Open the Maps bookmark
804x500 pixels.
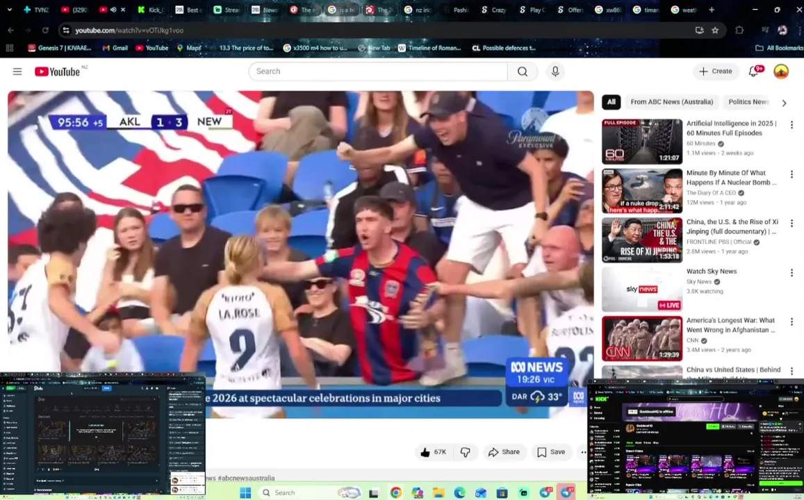pos(189,48)
